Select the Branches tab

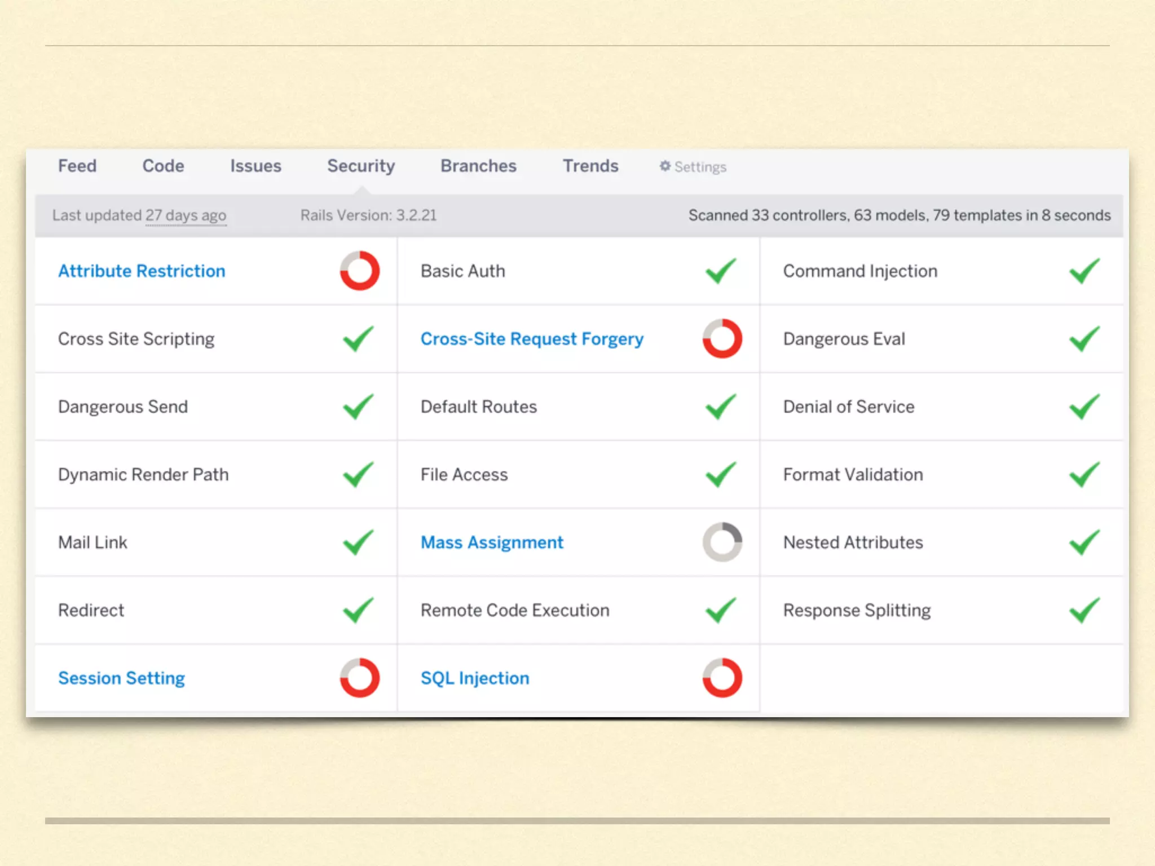tap(478, 166)
